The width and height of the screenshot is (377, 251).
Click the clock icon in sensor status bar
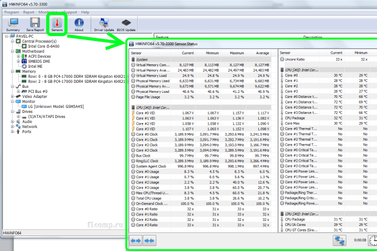click(372, 240)
